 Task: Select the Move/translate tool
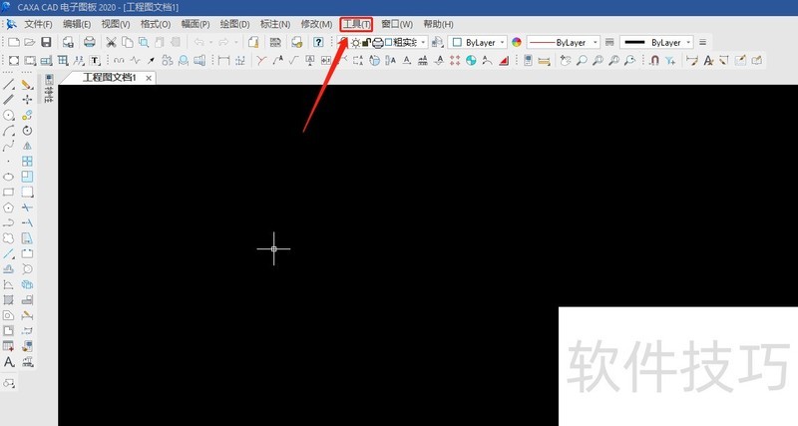click(x=27, y=100)
